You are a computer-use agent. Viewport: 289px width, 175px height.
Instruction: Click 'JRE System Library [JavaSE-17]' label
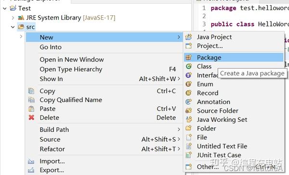point(71,18)
